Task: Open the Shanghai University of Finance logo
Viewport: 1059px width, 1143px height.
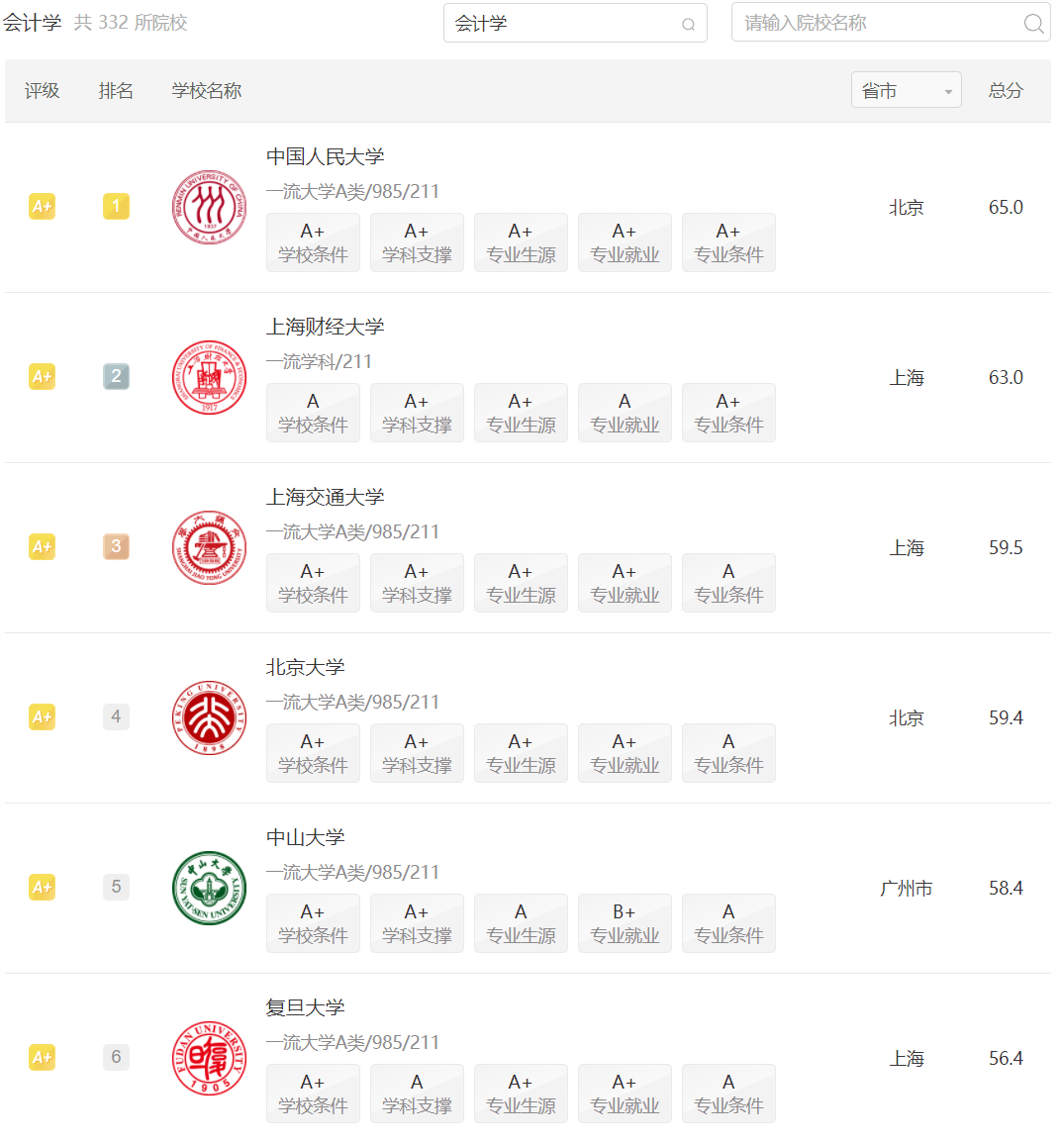Action: (x=209, y=378)
